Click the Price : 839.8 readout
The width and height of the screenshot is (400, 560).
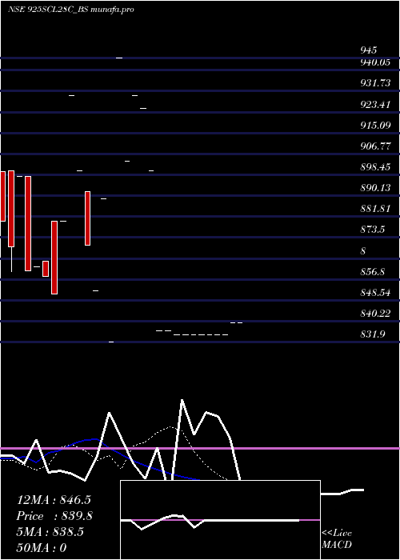[x=54, y=516]
